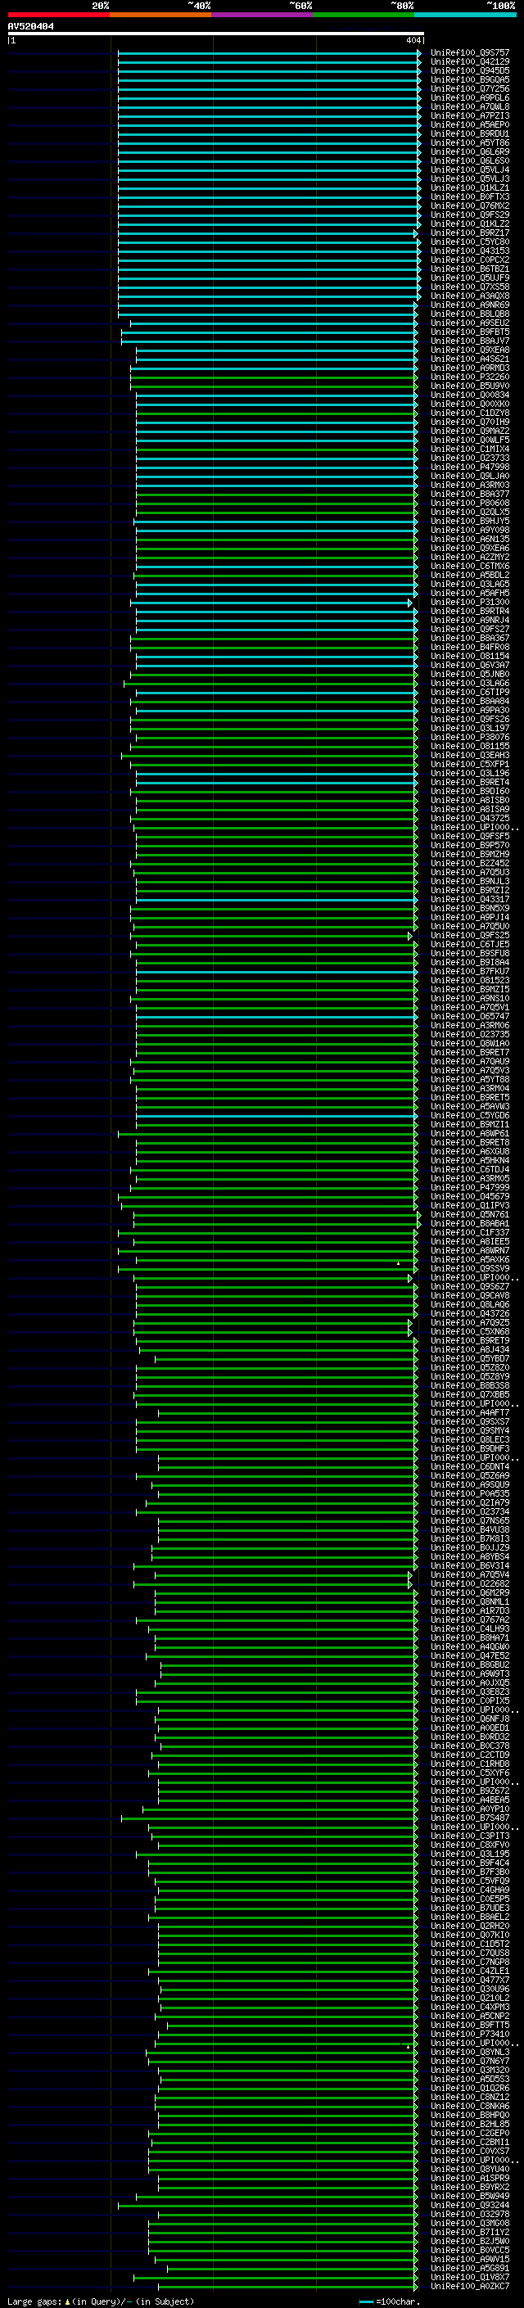Click the white query sequence ruler bar
The height and width of the screenshot is (2308, 524).
(x=215, y=33)
